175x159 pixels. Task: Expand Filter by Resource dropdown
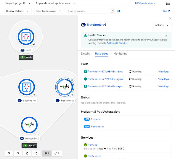(x=49, y=11)
